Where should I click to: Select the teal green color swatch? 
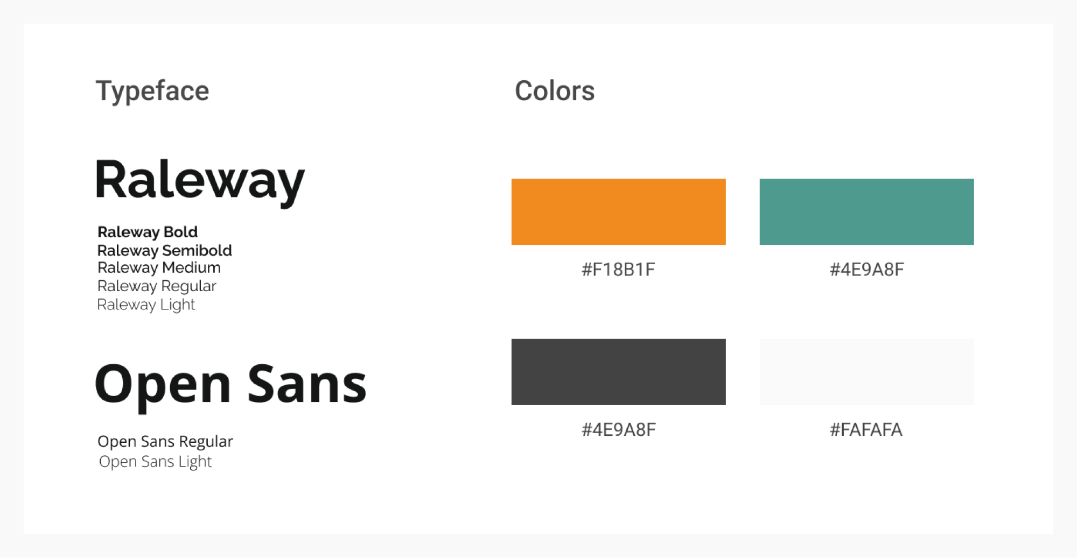point(866,211)
